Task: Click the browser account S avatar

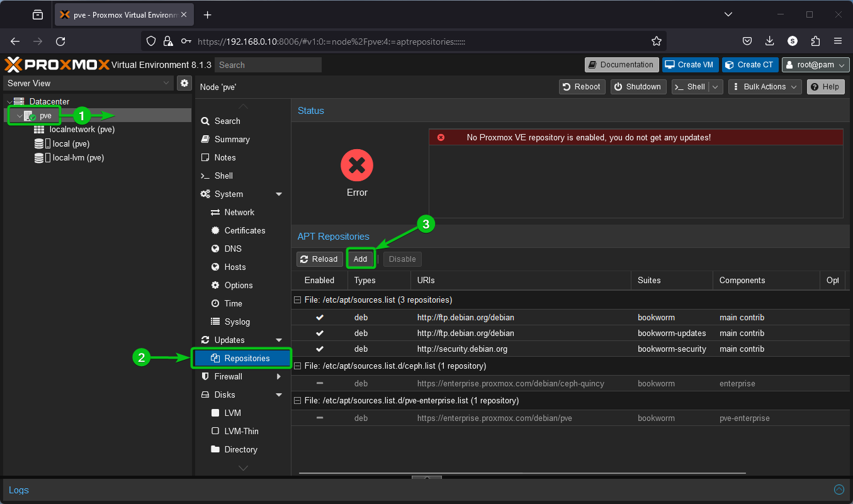Action: pos(793,42)
